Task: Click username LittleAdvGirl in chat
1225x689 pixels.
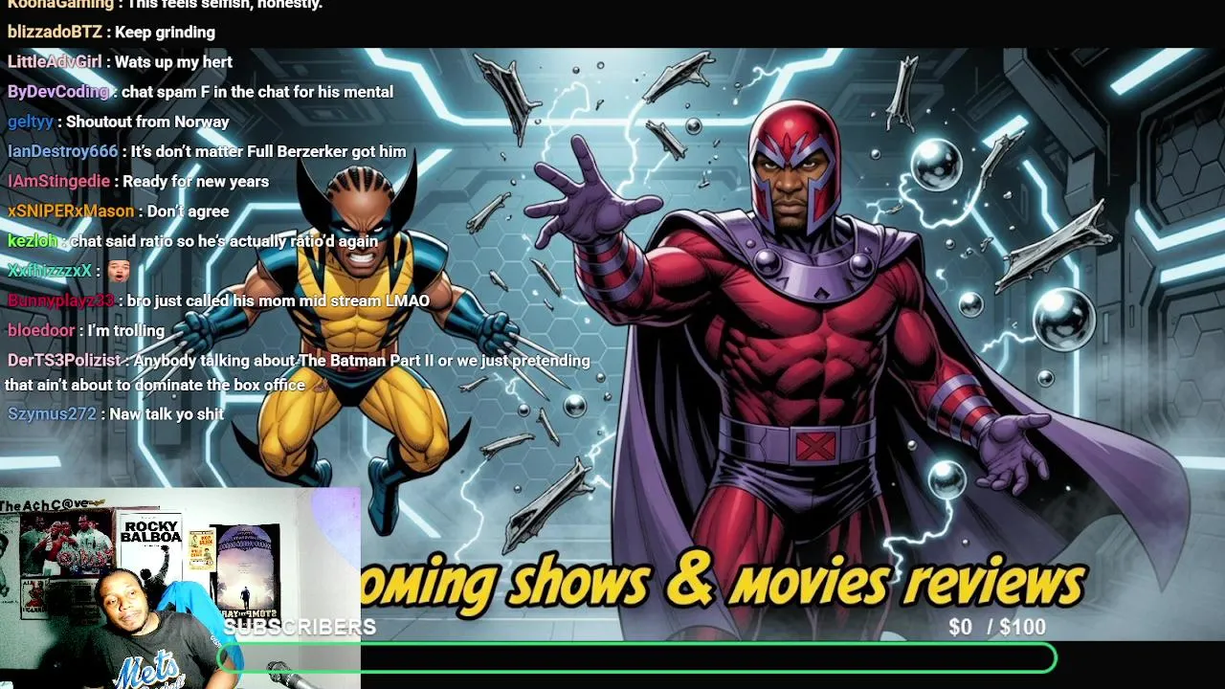Action: (x=55, y=61)
